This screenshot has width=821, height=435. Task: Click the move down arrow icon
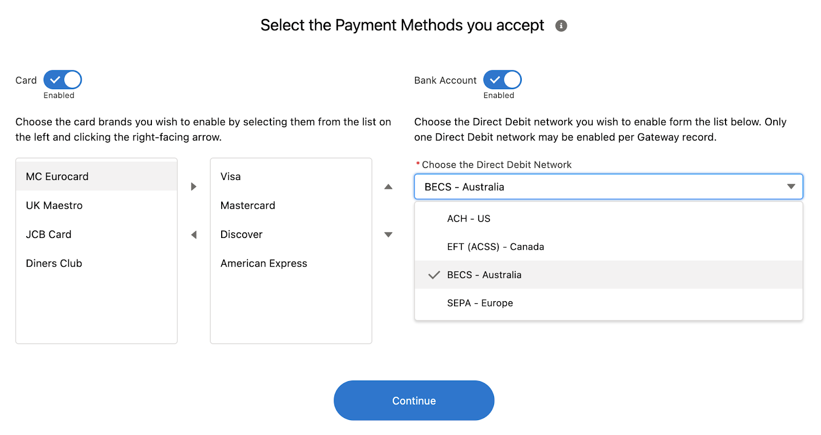(x=388, y=235)
